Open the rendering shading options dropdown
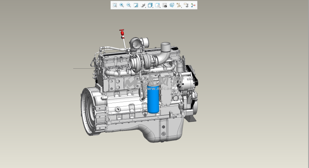The image size is (309, 168). point(143,5)
